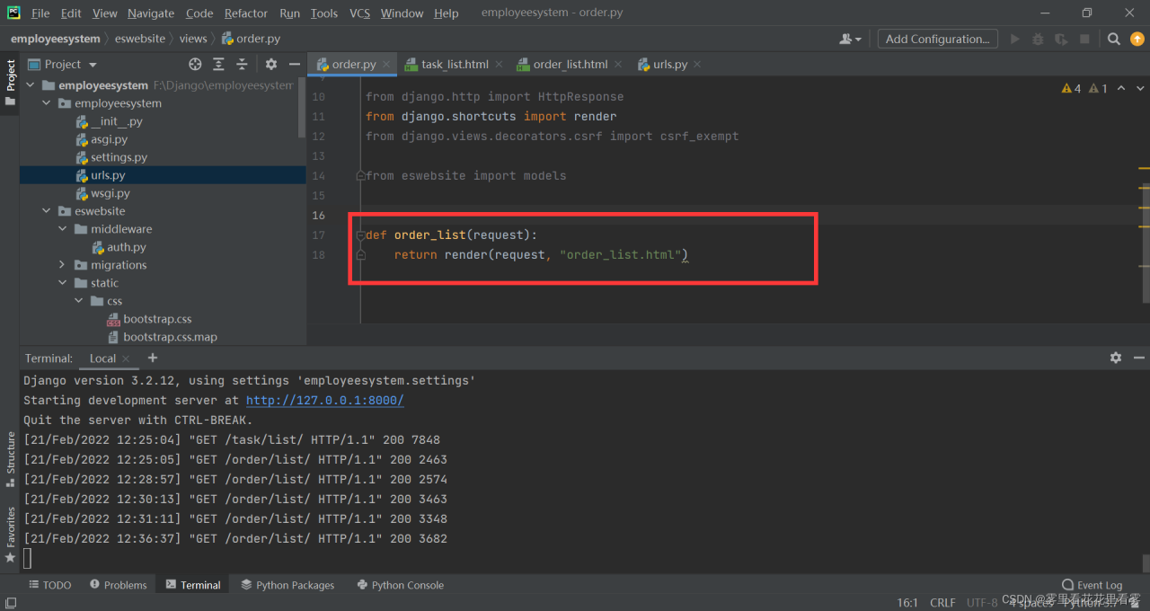Click the Debug bug icon in the toolbar

pyautogui.click(x=1038, y=39)
